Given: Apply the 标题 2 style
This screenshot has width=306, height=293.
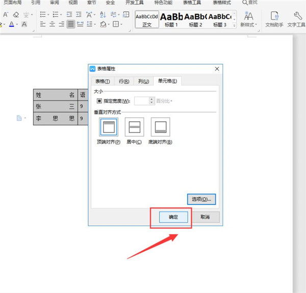Looking at the screenshot, I should point(195,19).
